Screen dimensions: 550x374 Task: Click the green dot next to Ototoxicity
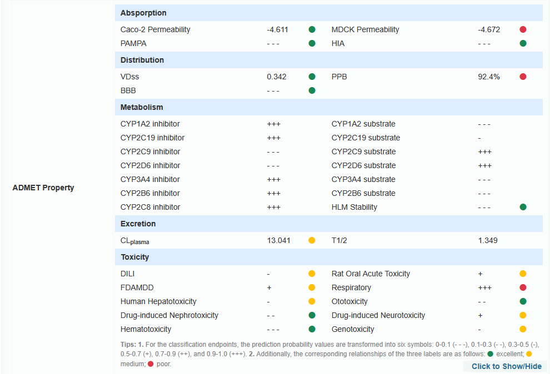pos(523,301)
